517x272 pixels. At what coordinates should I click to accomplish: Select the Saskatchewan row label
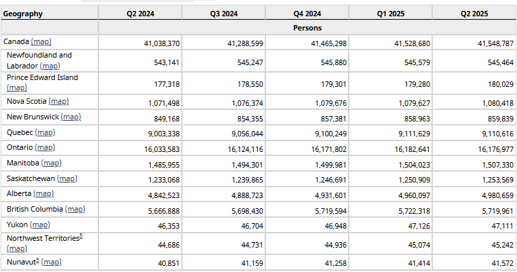coord(31,178)
